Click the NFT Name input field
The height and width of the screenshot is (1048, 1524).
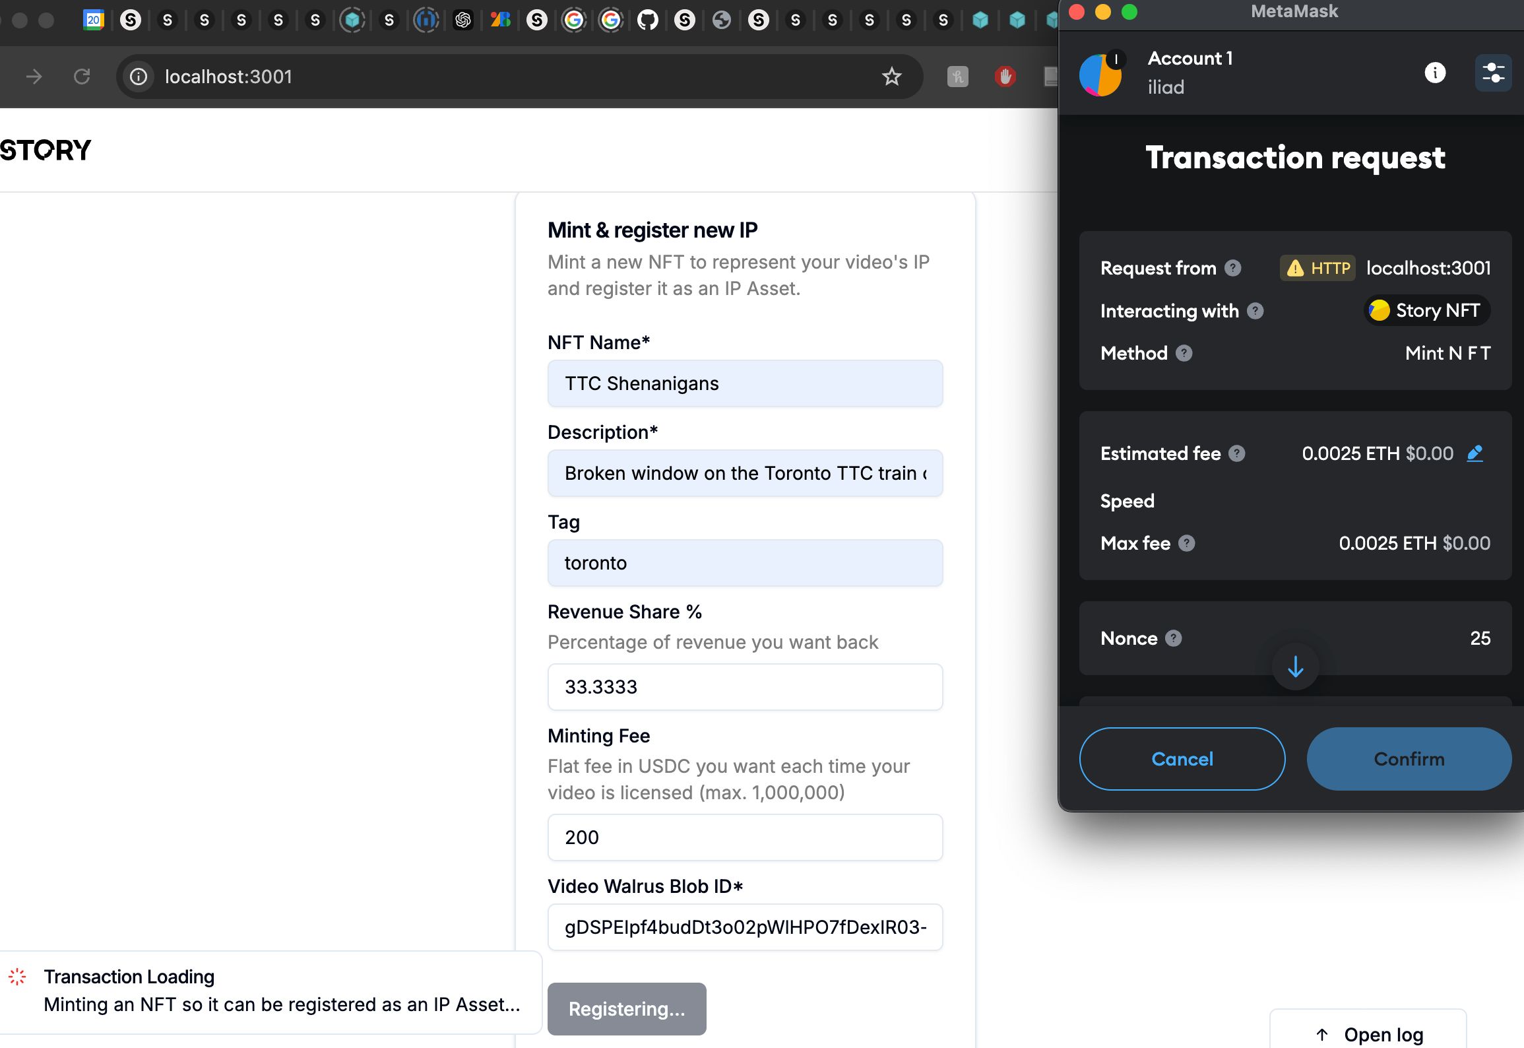tap(745, 383)
